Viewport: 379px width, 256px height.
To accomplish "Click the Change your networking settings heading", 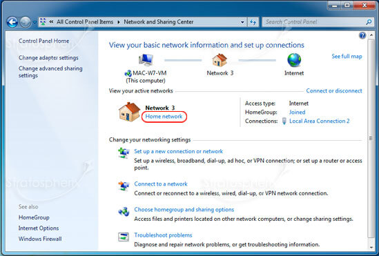I will pos(150,139).
